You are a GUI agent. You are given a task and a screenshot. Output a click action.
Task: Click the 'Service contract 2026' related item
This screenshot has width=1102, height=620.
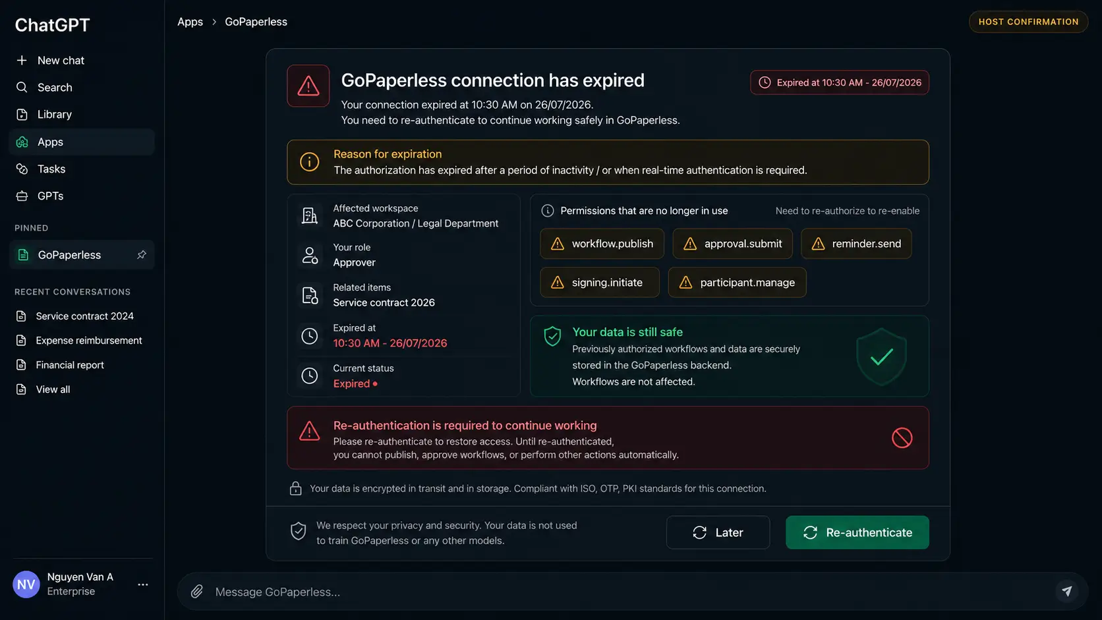(384, 302)
